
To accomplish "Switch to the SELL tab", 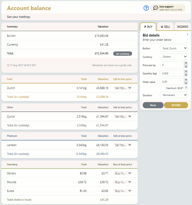I will coord(165,27).
